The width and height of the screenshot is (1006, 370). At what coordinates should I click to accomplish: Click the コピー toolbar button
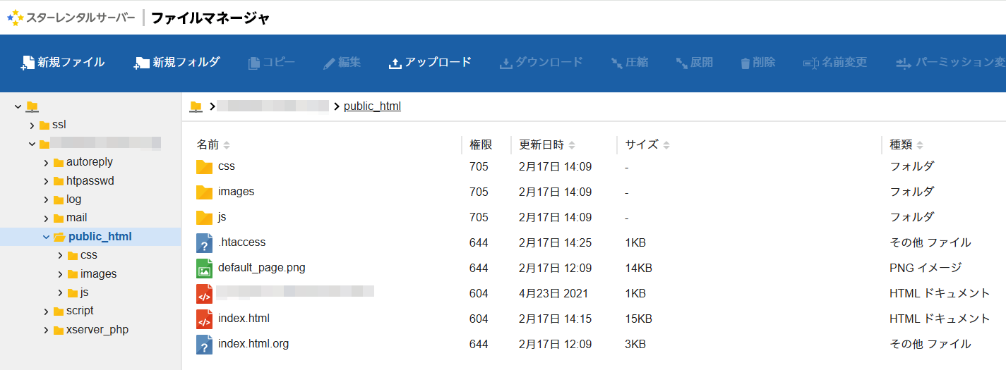tap(272, 63)
